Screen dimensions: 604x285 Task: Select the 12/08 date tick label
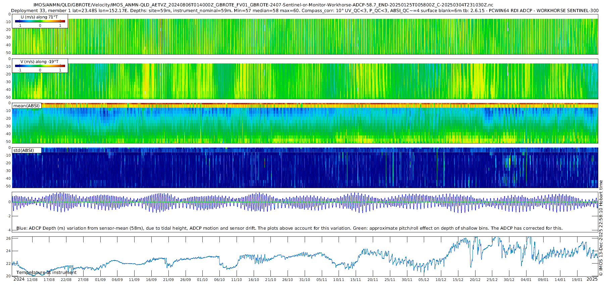click(x=32, y=280)
